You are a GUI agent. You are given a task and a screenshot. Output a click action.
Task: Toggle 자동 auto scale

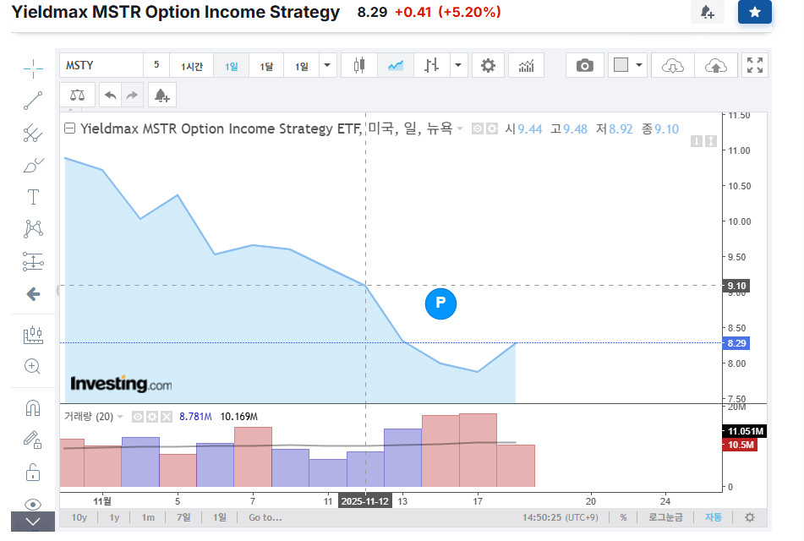pos(714,517)
